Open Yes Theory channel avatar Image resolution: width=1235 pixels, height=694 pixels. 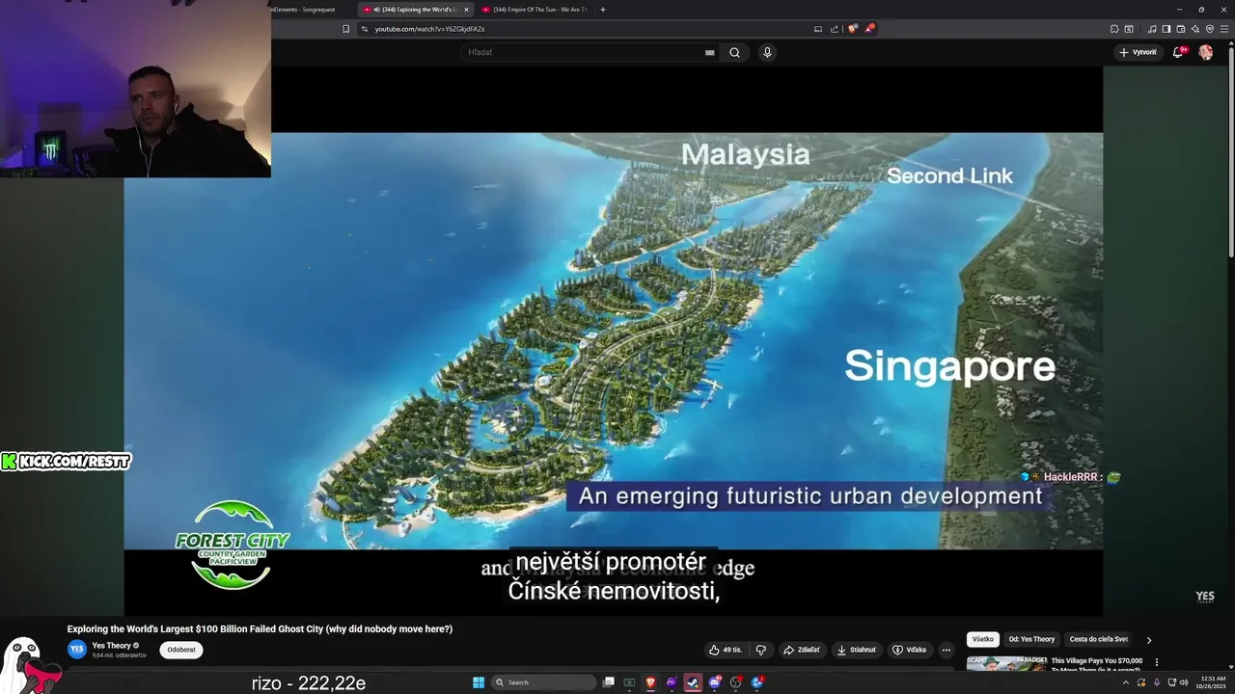point(76,649)
